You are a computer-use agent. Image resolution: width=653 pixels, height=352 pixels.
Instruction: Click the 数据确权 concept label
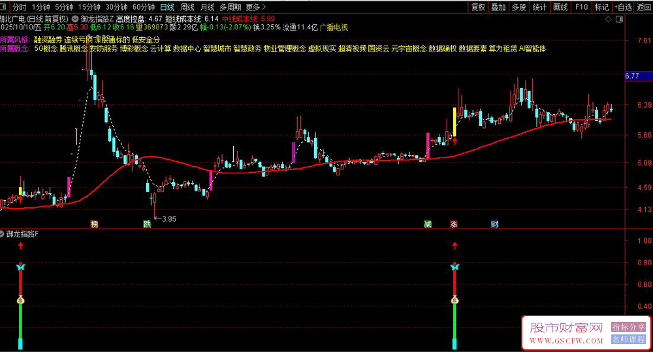tap(443, 49)
